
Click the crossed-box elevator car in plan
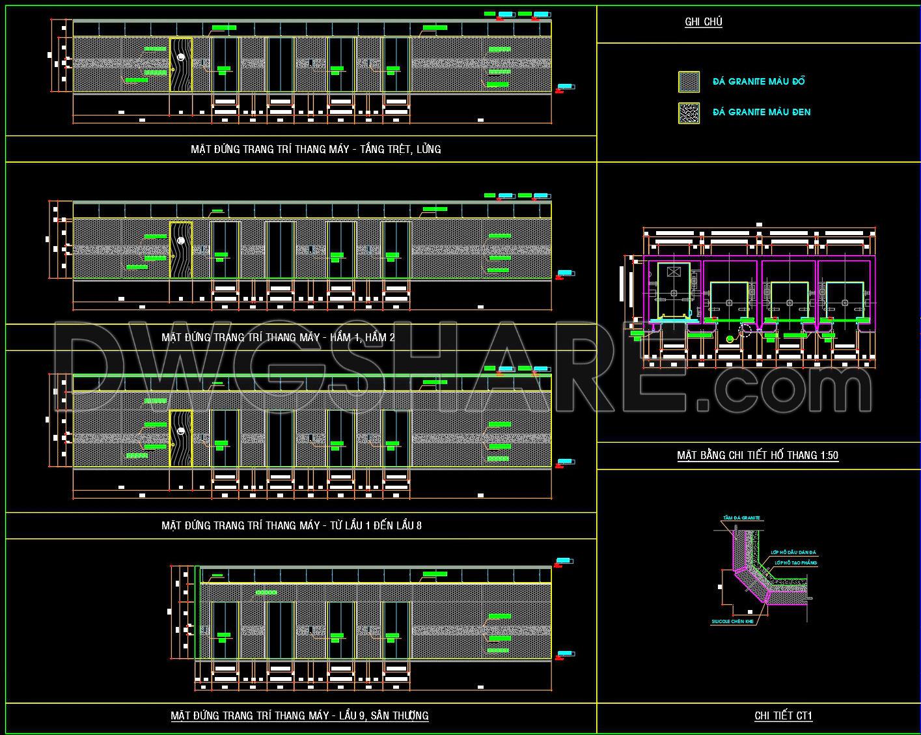click(673, 271)
